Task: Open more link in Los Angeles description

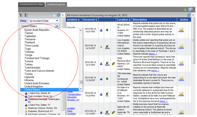Action: click(x=153, y=54)
